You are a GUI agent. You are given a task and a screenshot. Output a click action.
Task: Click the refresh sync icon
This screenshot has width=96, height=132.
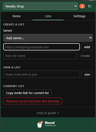coord(90,6)
